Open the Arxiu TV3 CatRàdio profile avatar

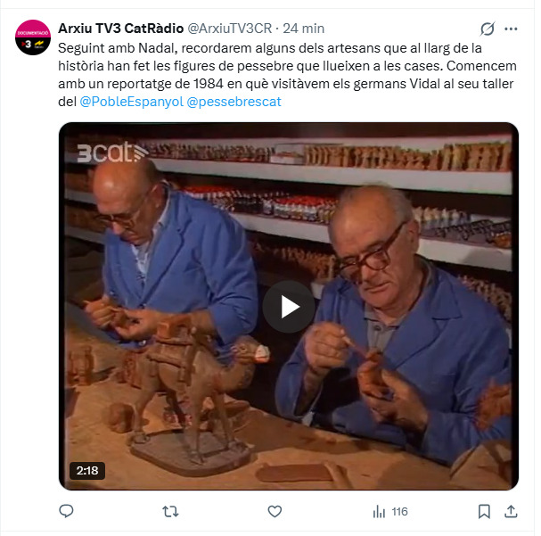coord(33,37)
